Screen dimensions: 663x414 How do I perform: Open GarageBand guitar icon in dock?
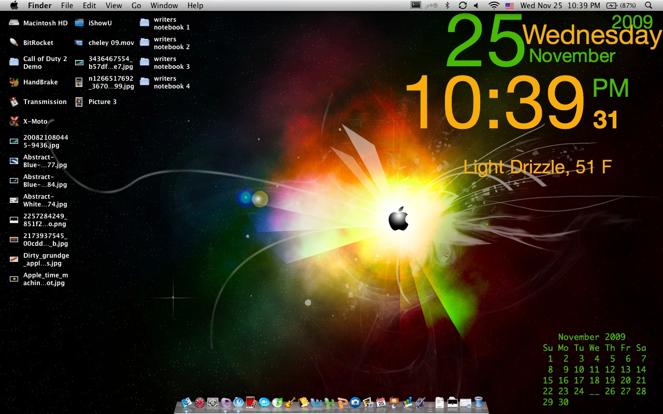coord(290,402)
